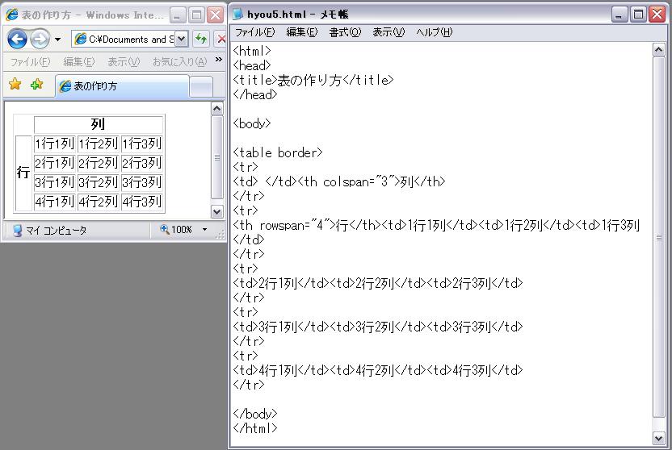The image size is (672, 450).
Task: Click the 2行1列 code line in Notepad
Action: coord(377,283)
